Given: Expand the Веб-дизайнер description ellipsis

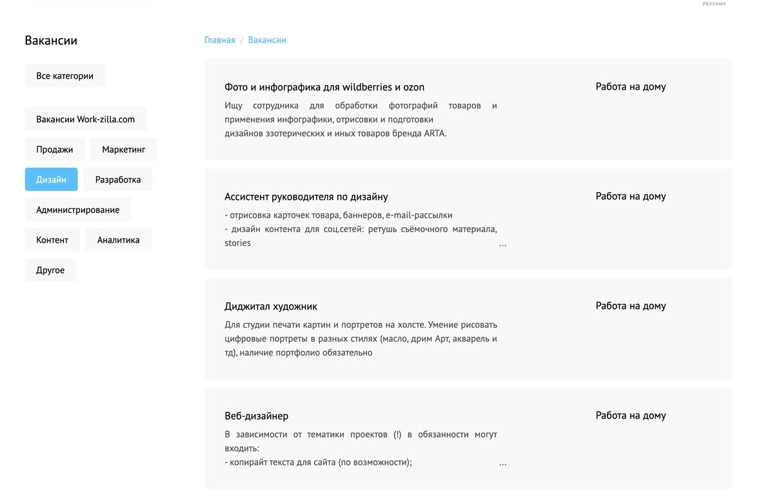Looking at the screenshot, I should [x=502, y=462].
